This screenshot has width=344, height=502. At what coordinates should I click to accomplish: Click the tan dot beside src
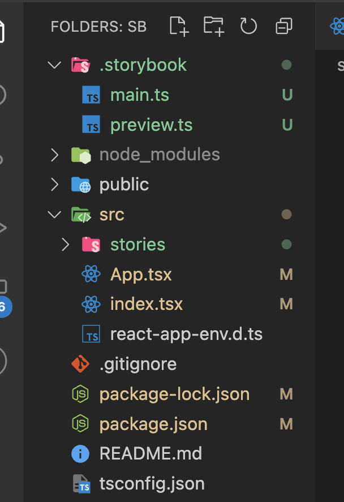286,215
